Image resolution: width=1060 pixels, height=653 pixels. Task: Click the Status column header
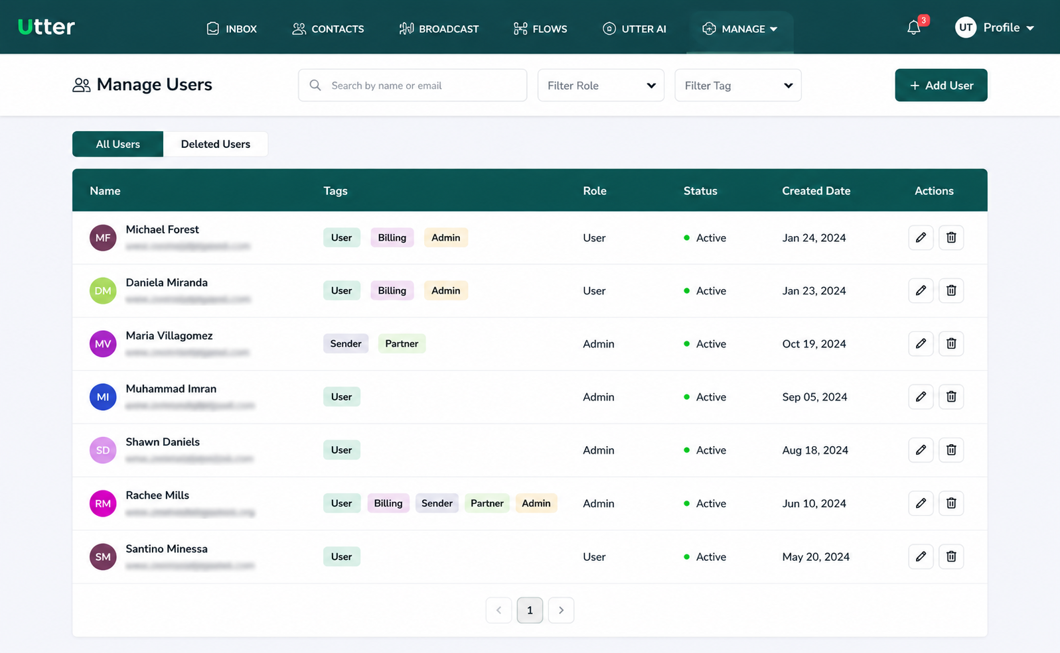pyautogui.click(x=700, y=191)
